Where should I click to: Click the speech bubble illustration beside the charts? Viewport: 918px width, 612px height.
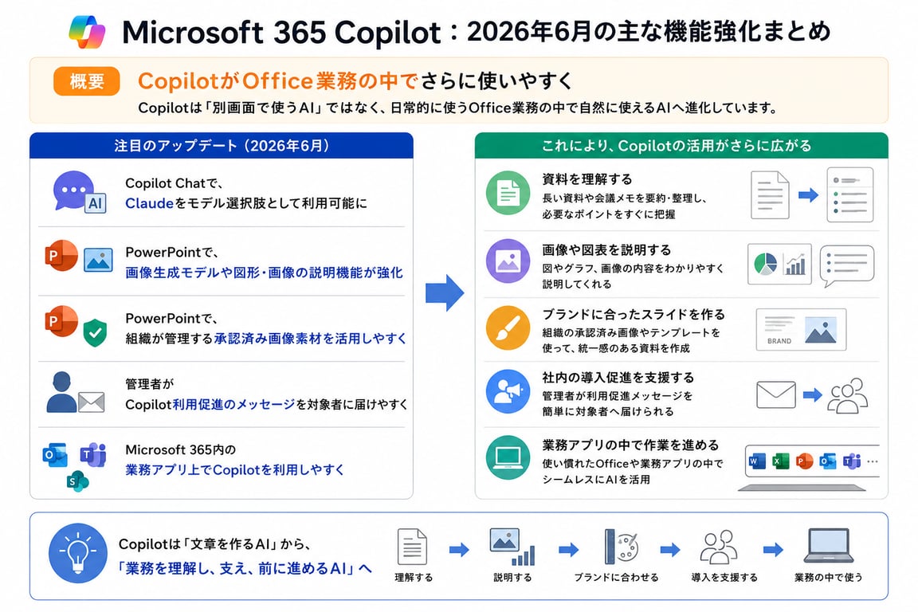point(846,266)
